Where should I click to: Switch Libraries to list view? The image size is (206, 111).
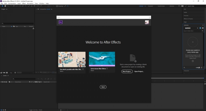tap(203, 28)
